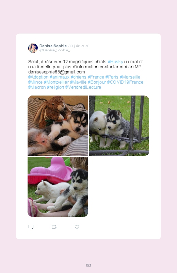Open the #Montpellier hashtag
This screenshot has width=177, height=273.
56,82
